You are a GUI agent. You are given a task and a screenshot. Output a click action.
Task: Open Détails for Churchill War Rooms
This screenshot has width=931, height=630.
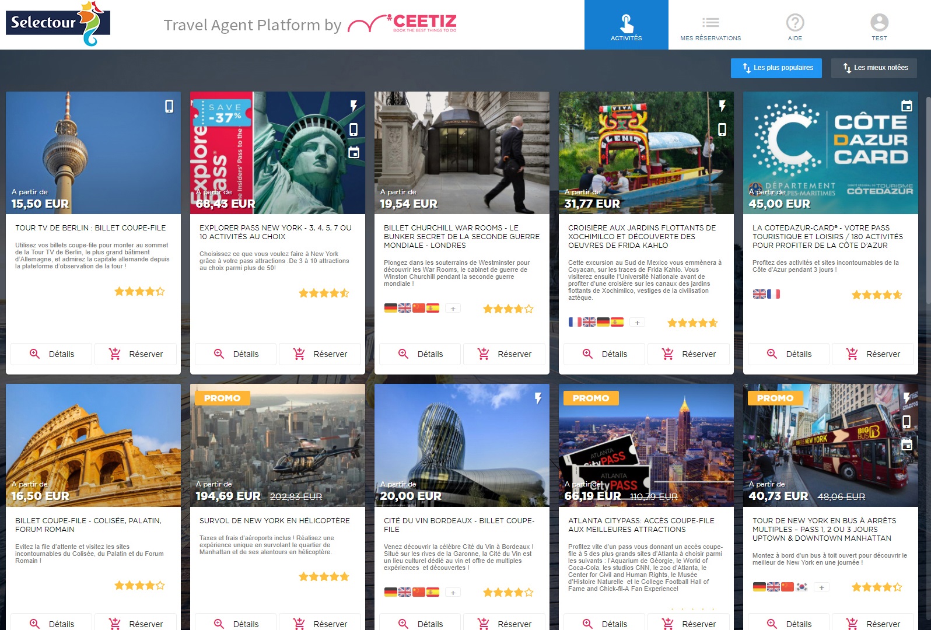click(x=419, y=354)
